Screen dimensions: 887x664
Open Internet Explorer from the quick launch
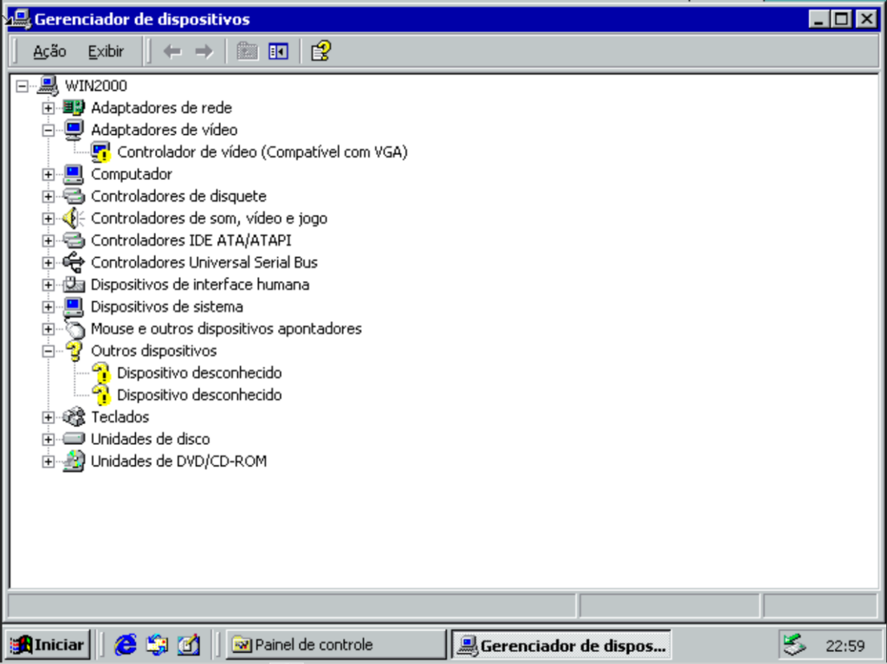click(x=126, y=644)
